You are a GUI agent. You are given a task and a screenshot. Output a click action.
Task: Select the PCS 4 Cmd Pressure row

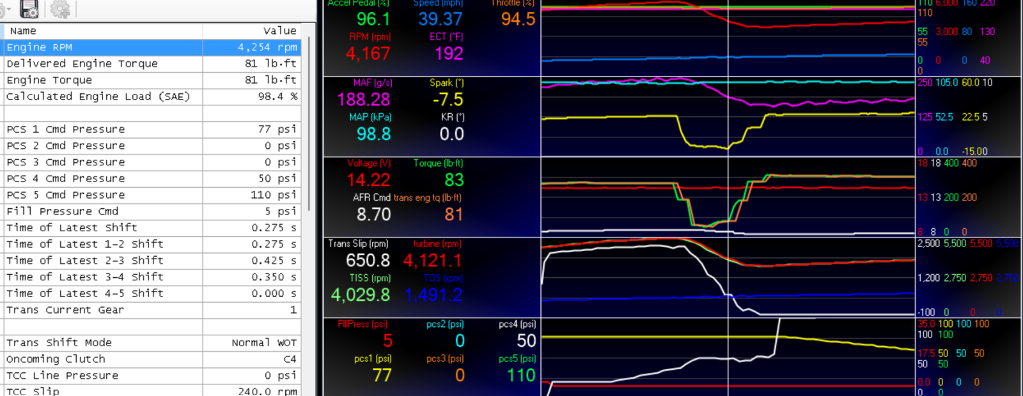(x=152, y=179)
